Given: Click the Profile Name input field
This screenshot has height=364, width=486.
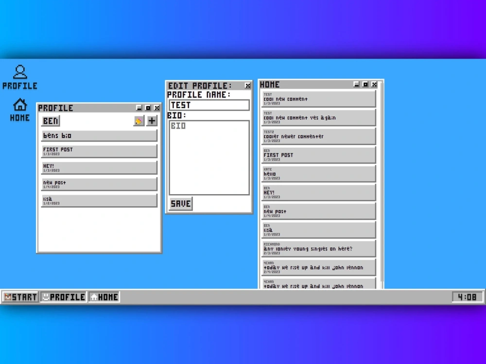Looking at the screenshot, I should point(209,105).
